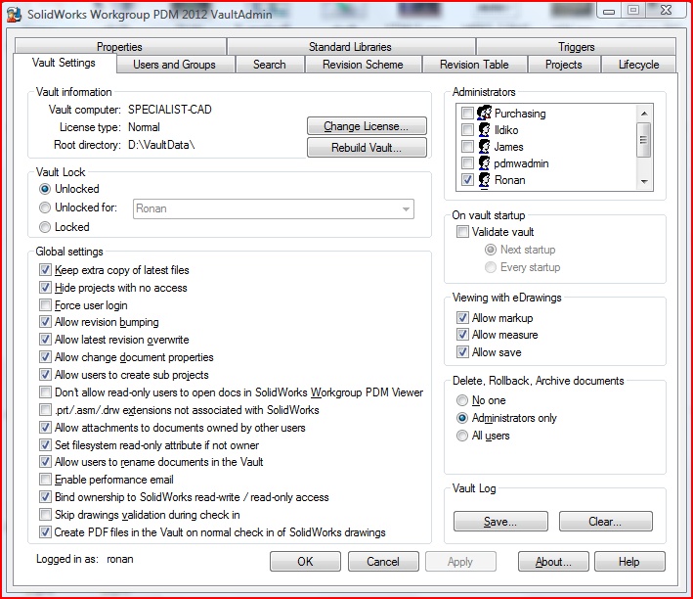The height and width of the screenshot is (599, 693).
Task: Enable Don't allow read-only users to open docs
Action: tap(45, 392)
